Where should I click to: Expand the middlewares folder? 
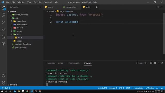point(12,25)
